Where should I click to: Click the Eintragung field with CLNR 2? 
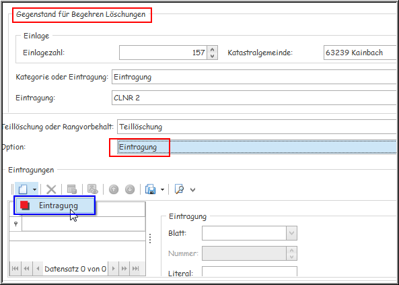click(x=254, y=98)
